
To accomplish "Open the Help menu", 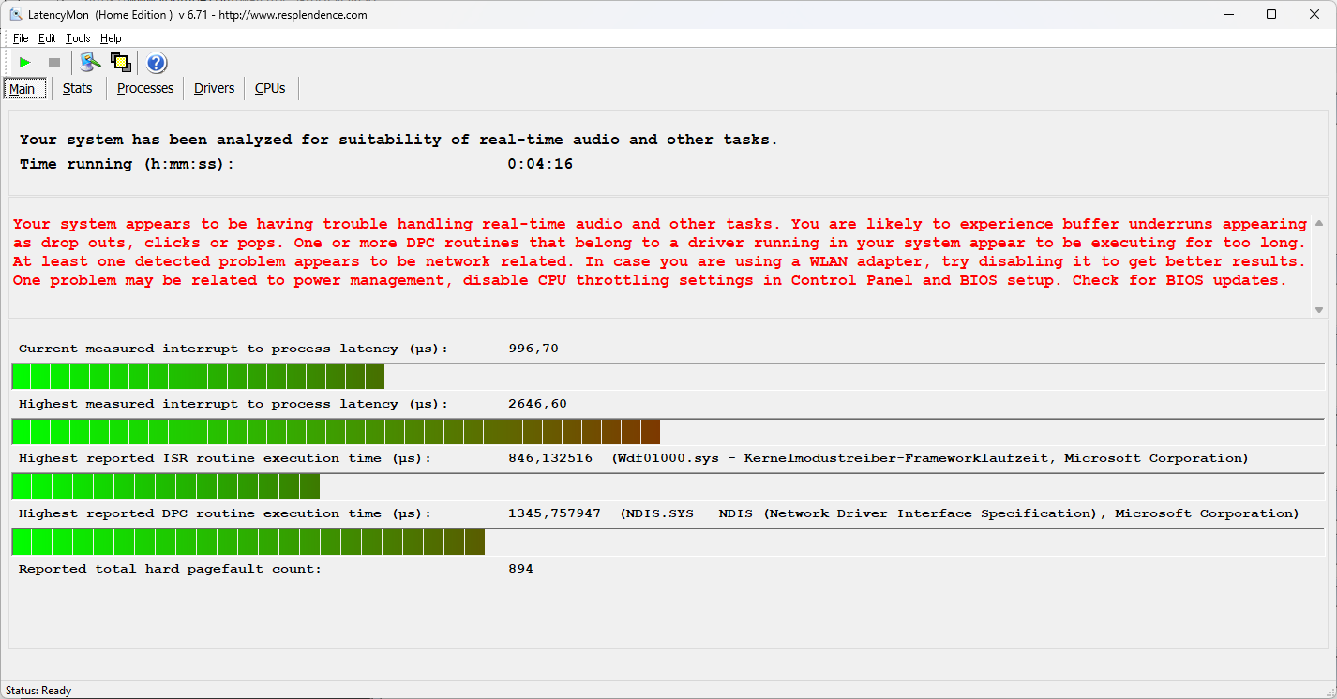I will [111, 38].
